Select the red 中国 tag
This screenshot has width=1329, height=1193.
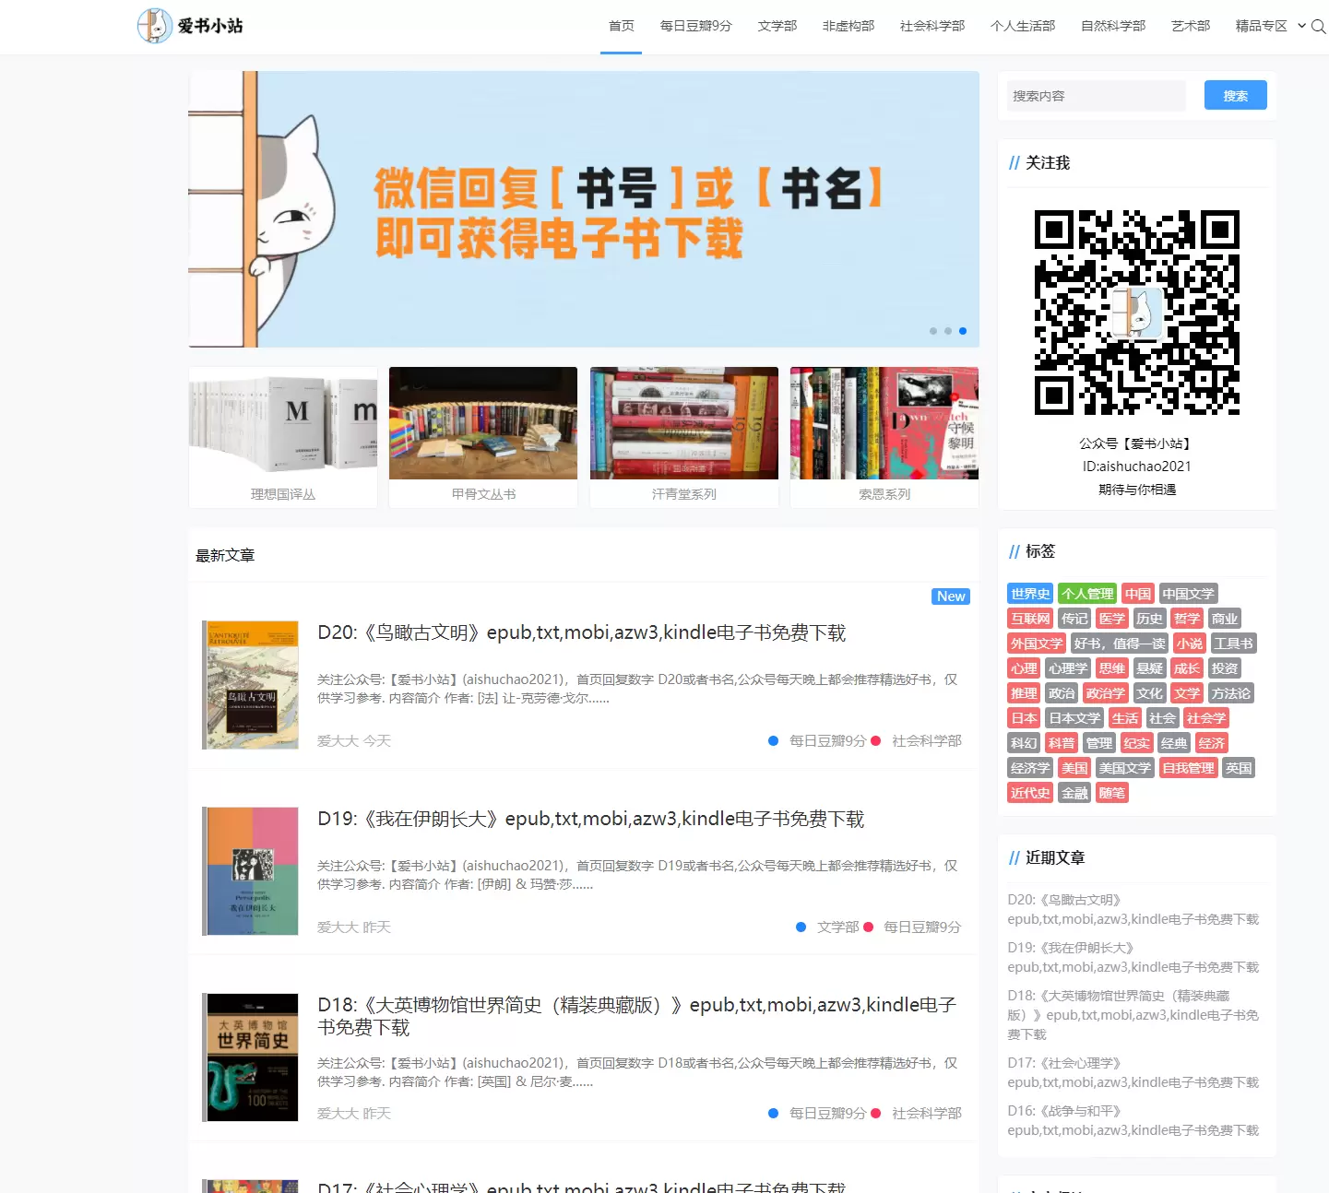tap(1138, 594)
